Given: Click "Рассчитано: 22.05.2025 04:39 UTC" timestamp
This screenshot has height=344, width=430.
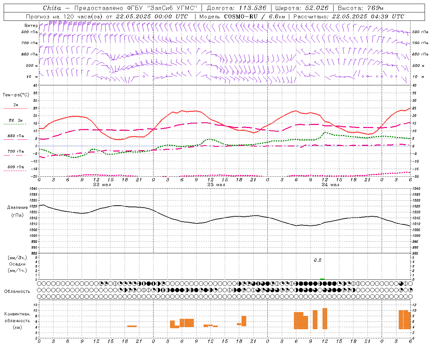Looking at the screenshot, I should 349,16.
